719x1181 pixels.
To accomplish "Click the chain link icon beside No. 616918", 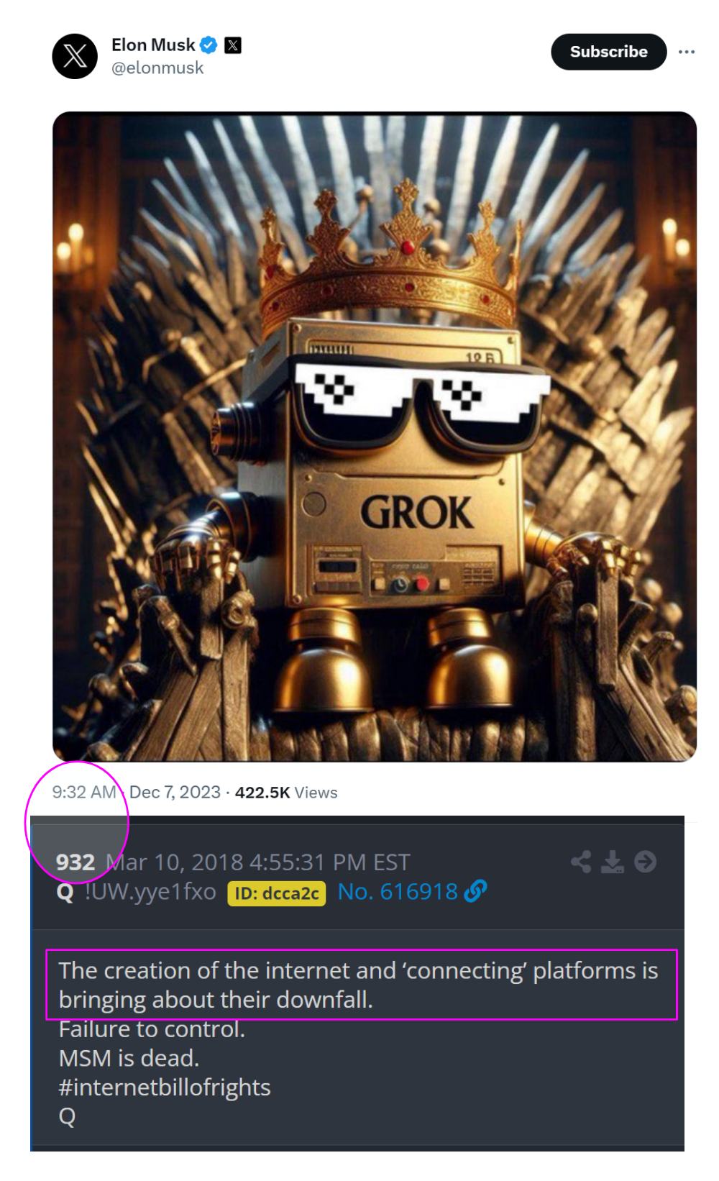I will pyautogui.click(x=475, y=891).
